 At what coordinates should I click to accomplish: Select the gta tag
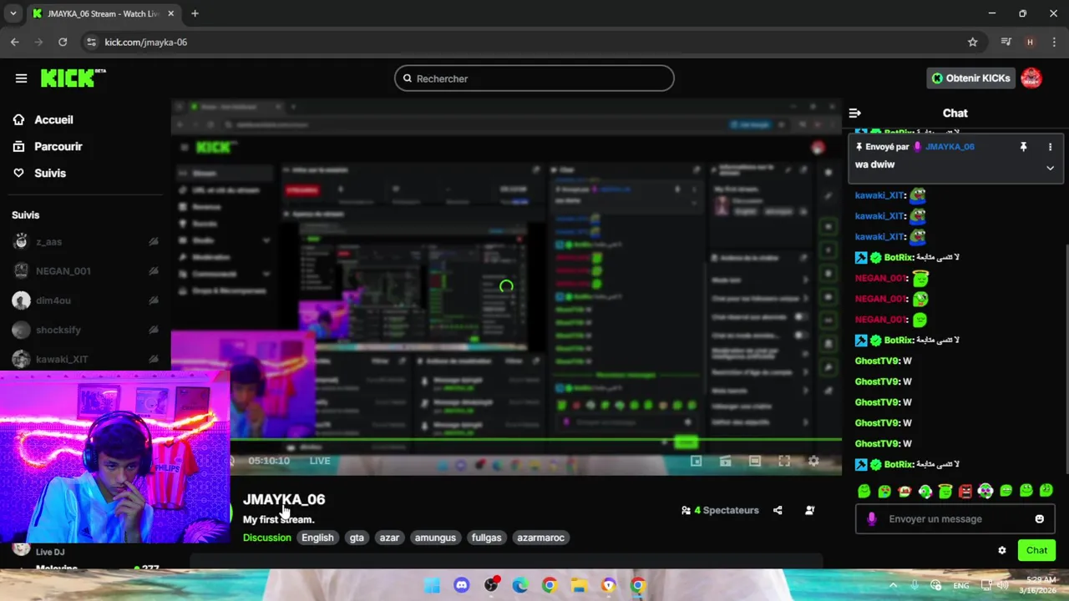tap(357, 538)
